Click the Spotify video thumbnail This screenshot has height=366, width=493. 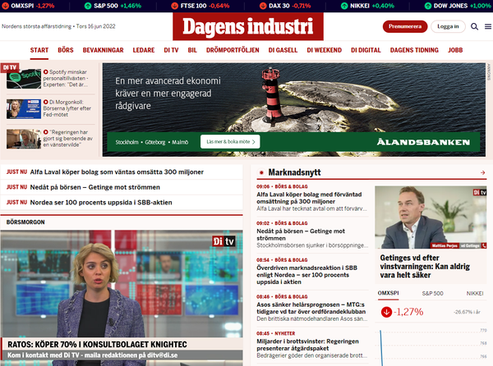click(x=24, y=79)
